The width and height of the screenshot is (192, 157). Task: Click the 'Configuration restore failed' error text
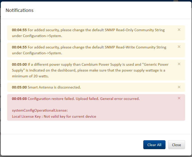point(84,99)
